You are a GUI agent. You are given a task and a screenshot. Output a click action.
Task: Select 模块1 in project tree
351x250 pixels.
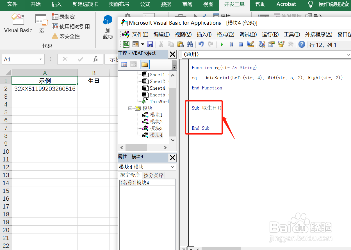pos(156,115)
